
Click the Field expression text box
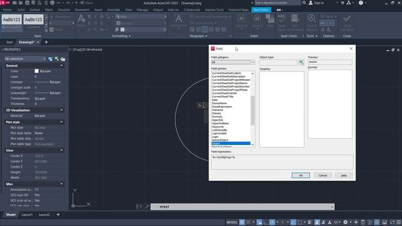click(x=282, y=162)
